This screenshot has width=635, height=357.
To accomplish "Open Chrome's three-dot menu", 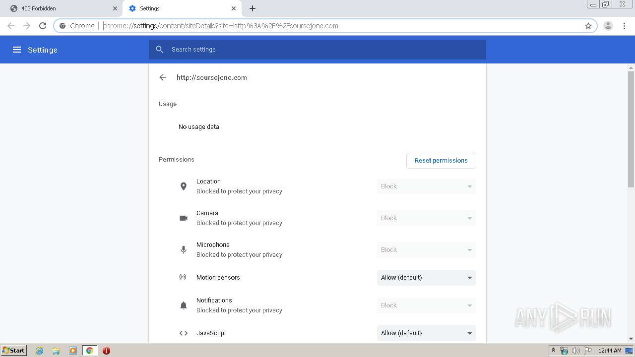I will [x=624, y=26].
